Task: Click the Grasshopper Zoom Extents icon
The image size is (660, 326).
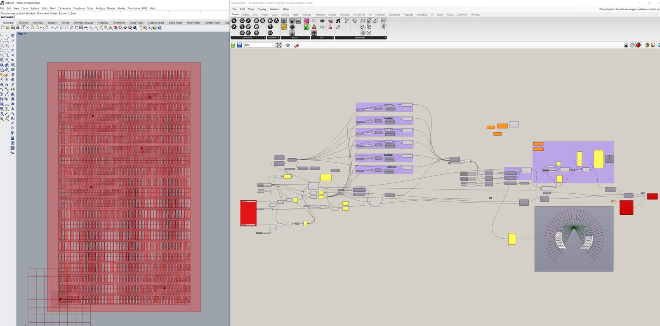Action: pos(279,45)
